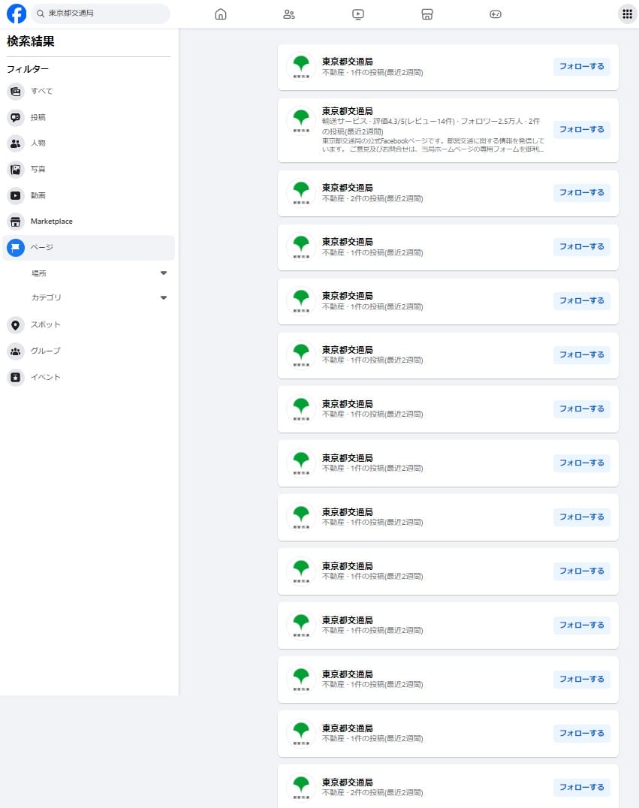Open the nine-dot menu grid icon
The width and height of the screenshot is (639, 808).
[627, 14]
